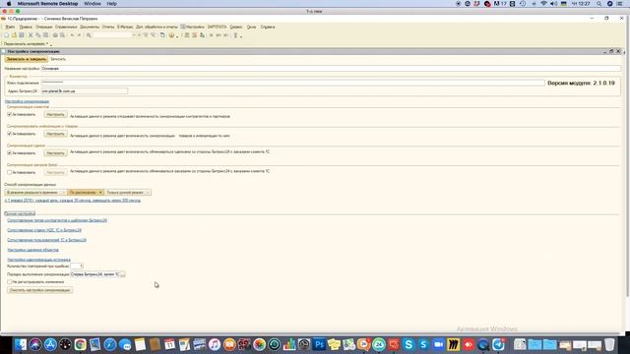The image size is (630, 354).
Task: Open the ЗАРПЛАТА menu
Action: click(217, 27)
